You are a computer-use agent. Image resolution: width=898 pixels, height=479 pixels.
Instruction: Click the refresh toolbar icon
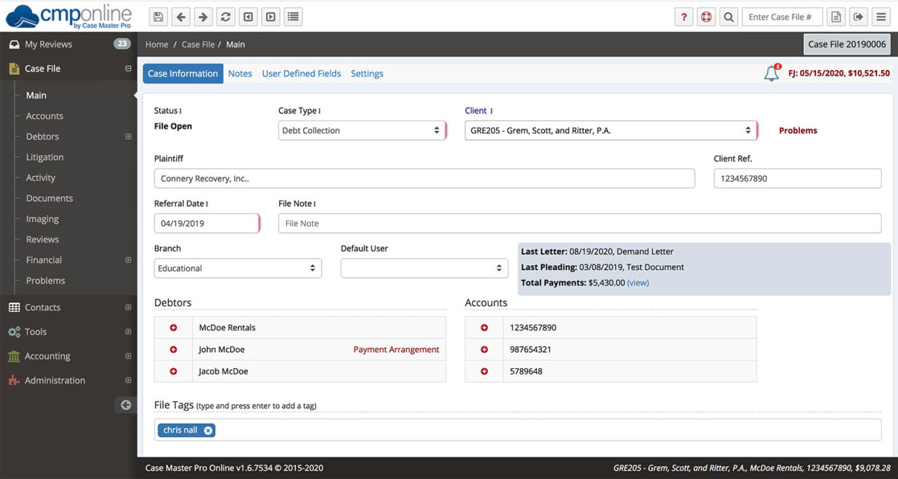click(x=226, y=17)
